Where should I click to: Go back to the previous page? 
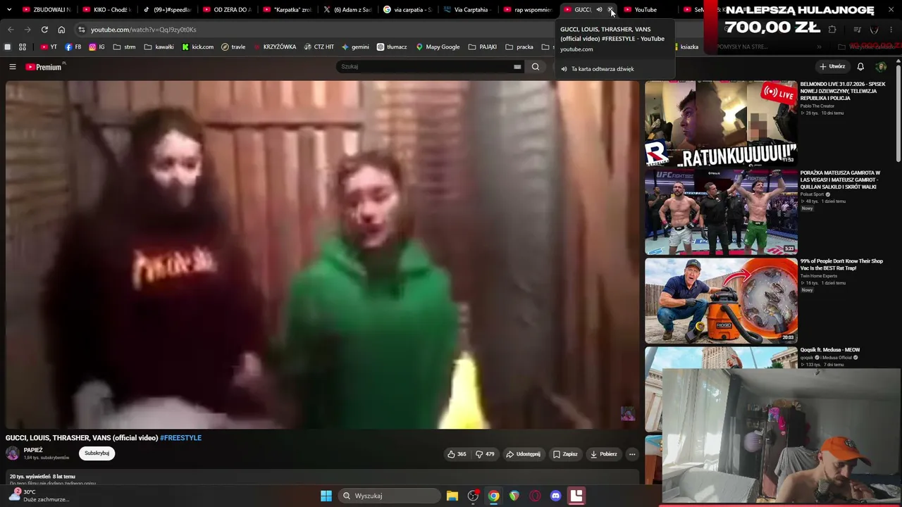(11, 30)
